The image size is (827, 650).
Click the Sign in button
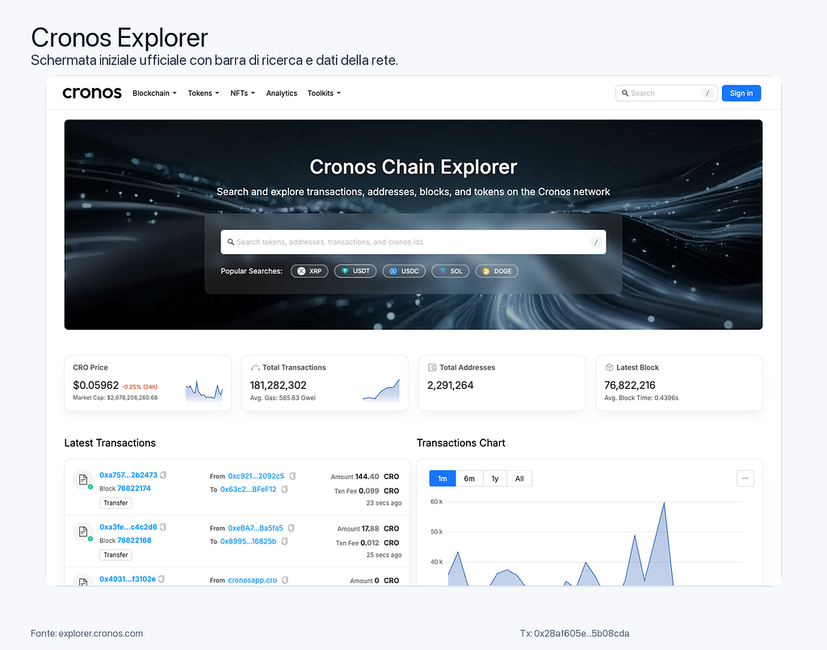pos(741,94)
